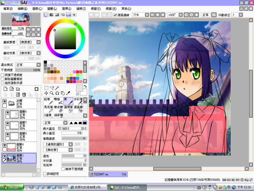The image size is (254, 191).
Task: Check the 詳細設定 checkbox
Action: [x=45, y=174]
